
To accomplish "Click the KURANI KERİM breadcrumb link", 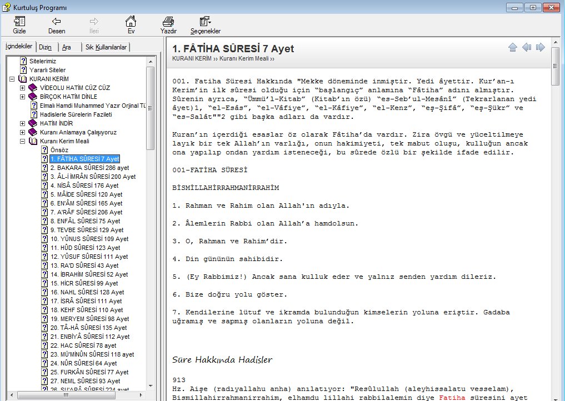I will pos(192,58).
